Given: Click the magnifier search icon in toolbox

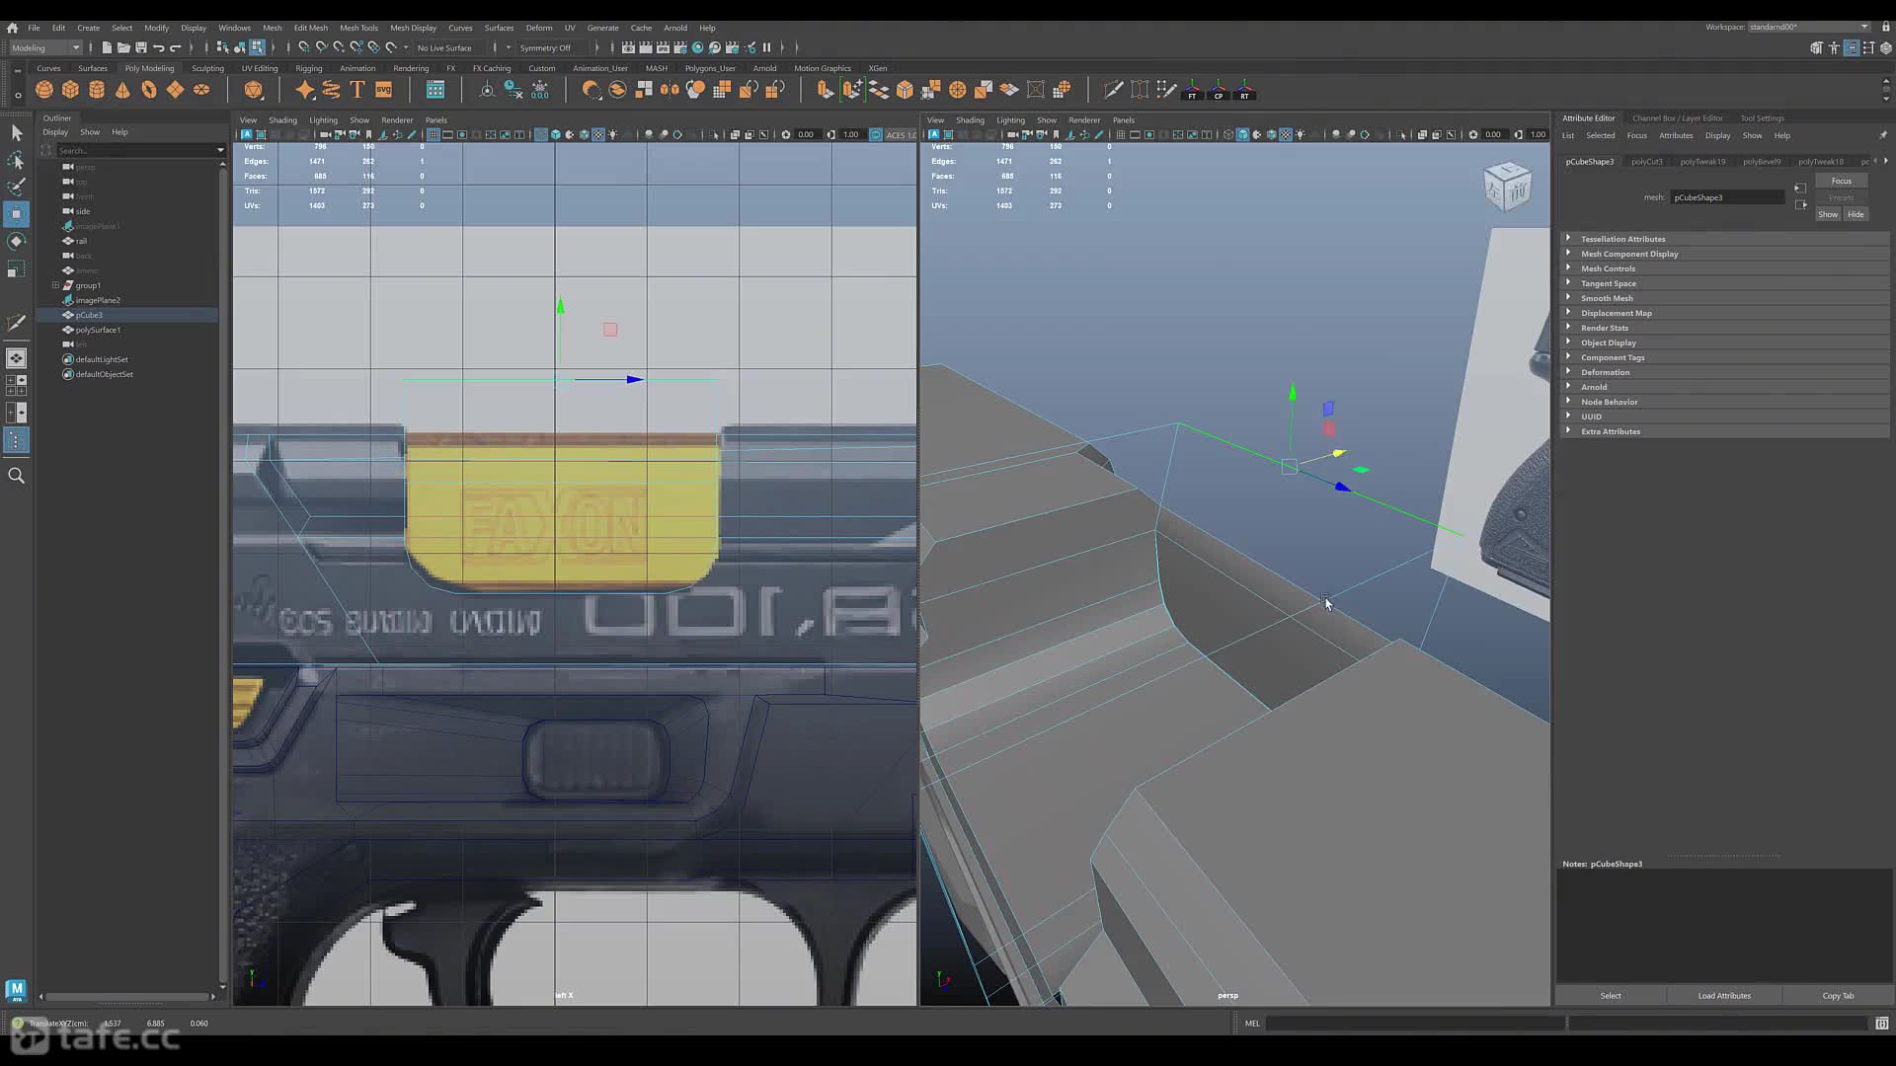Looking at the screenshot, I should pos(16,476).
